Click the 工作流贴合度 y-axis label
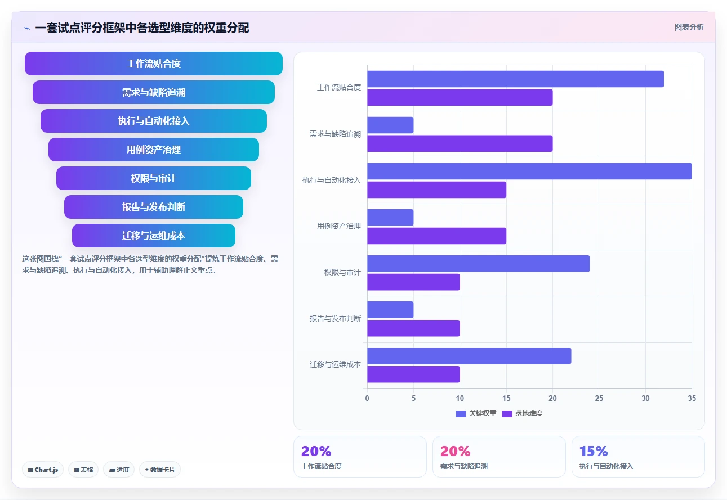Screen dimensions: 727x500 coord(339,88)
